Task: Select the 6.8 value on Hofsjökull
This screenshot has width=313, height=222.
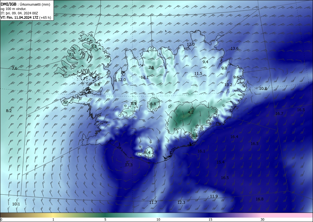Action: tap(153, 104)
